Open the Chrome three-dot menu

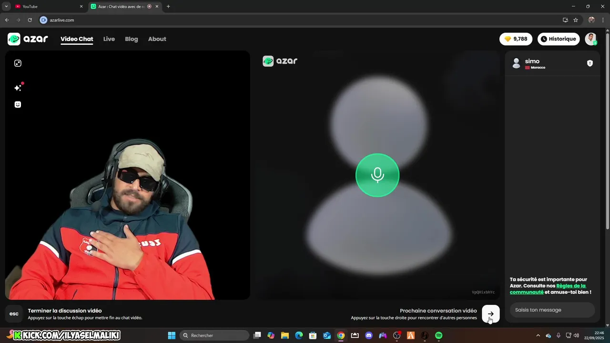603,20
